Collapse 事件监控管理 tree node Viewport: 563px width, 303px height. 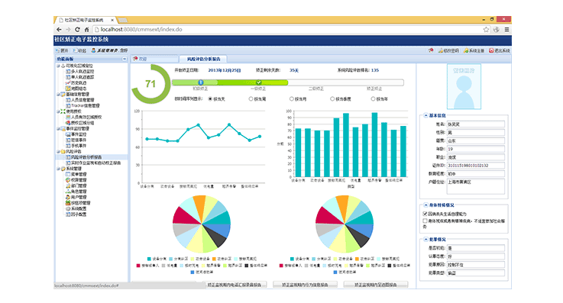click(x=58, y=129)
